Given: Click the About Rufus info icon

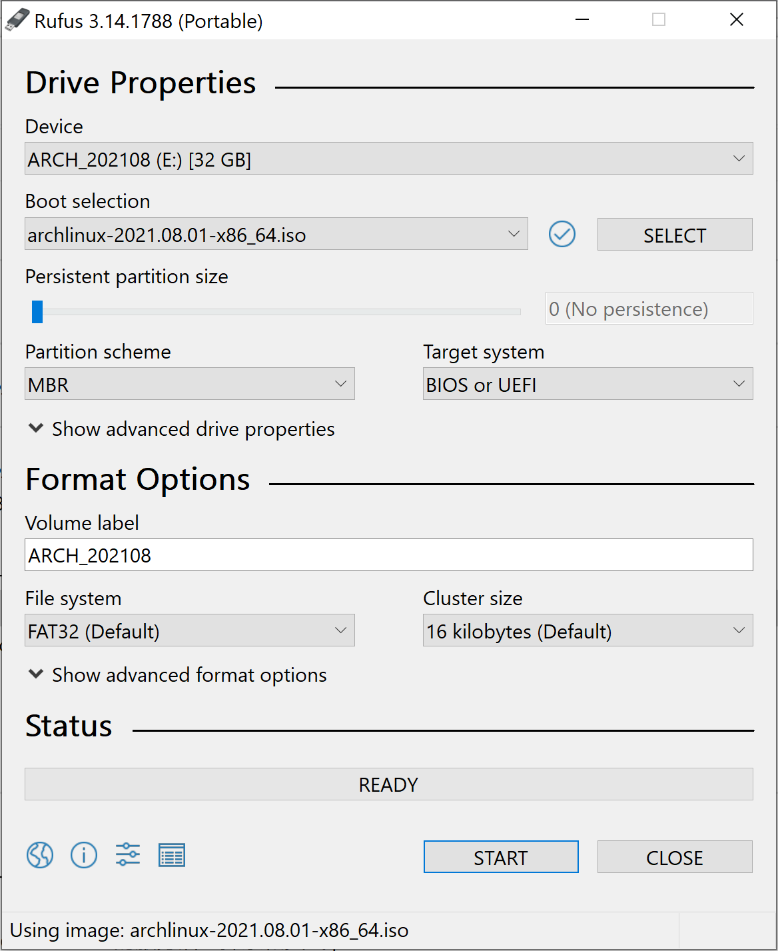Looking at the screenshot, I should point(83,855).
